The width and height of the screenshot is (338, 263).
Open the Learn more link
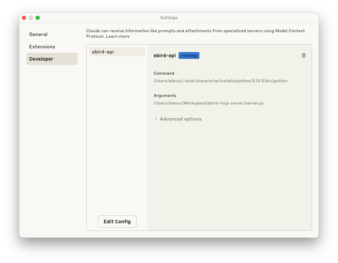point(118,36)
